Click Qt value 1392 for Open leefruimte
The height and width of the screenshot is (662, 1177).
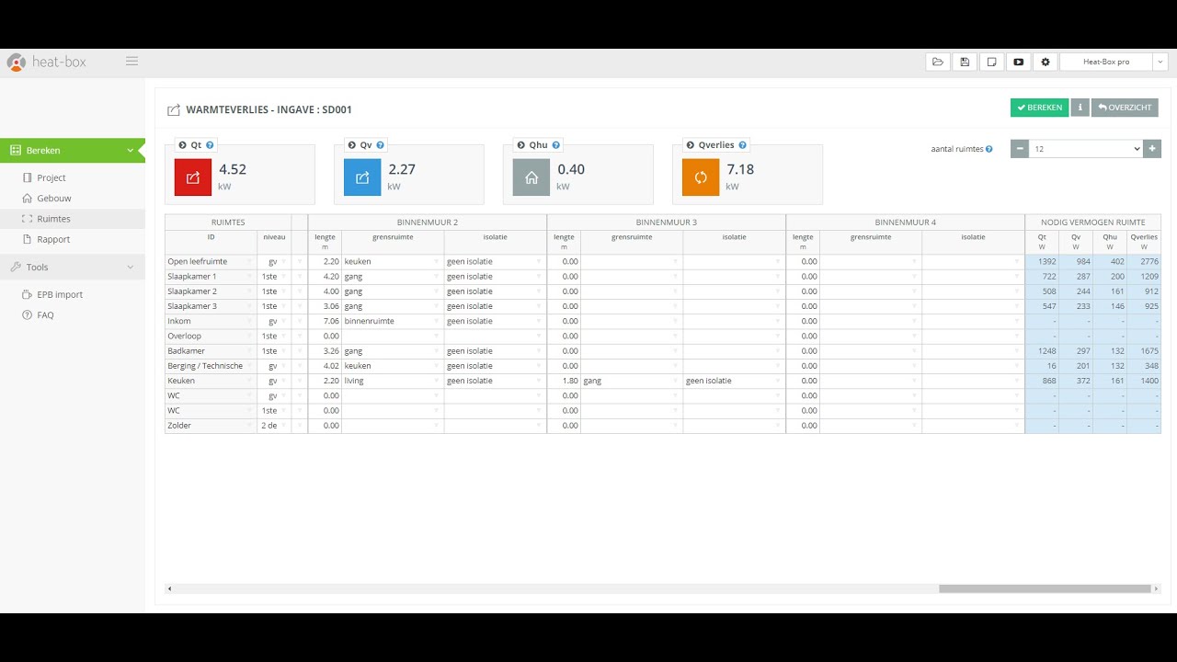tap(1043, 262)
